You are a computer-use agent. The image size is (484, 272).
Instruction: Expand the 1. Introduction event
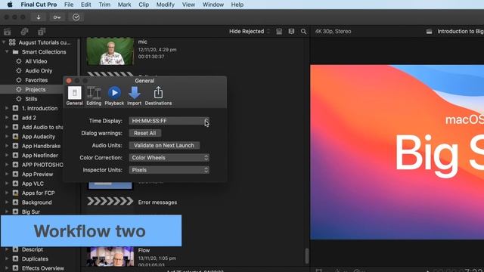(x=7, y=108)
